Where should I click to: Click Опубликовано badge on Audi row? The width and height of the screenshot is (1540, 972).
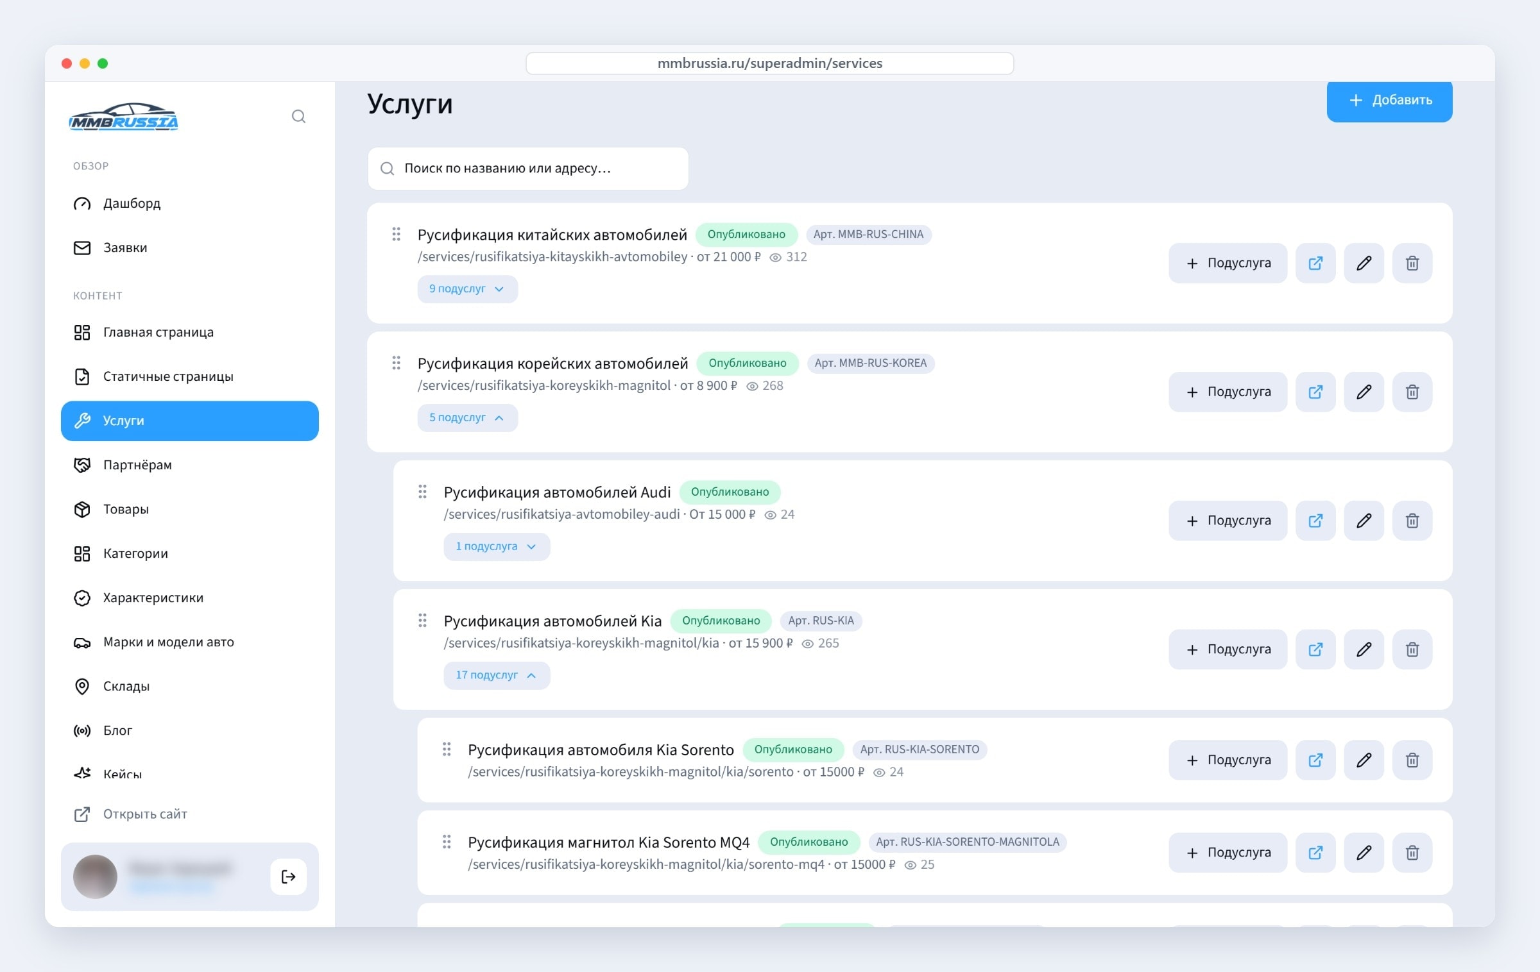point(730,492)
